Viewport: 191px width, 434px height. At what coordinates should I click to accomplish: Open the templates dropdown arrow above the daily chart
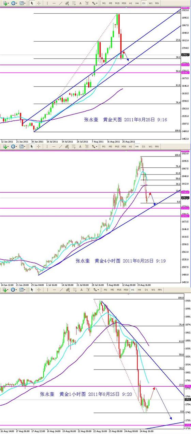[26, 3]
